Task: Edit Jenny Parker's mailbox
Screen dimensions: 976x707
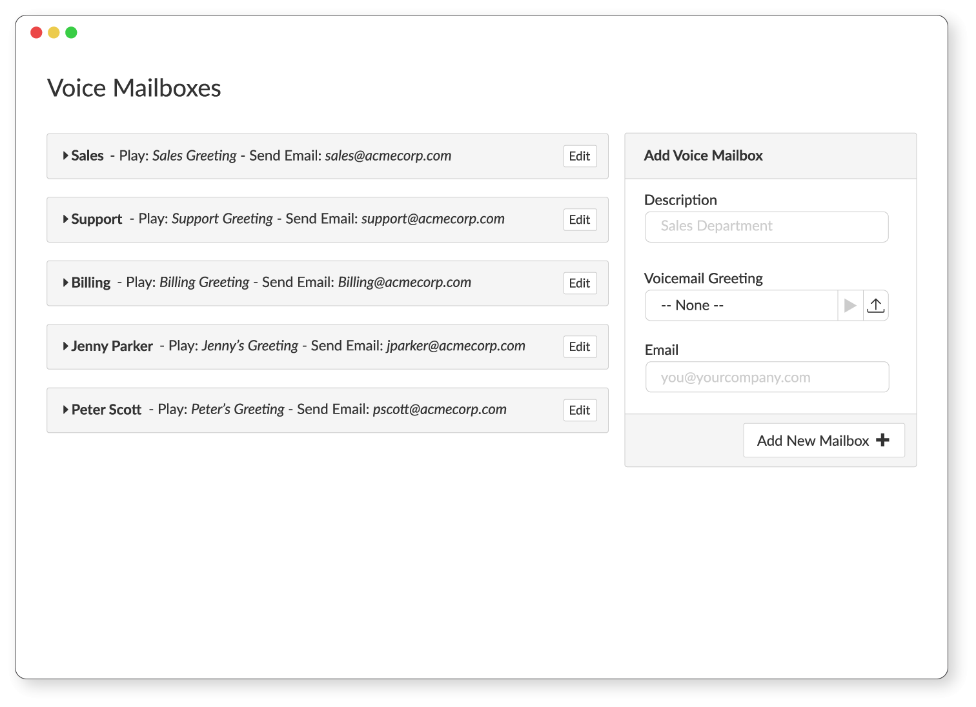Action: (579, 347)
